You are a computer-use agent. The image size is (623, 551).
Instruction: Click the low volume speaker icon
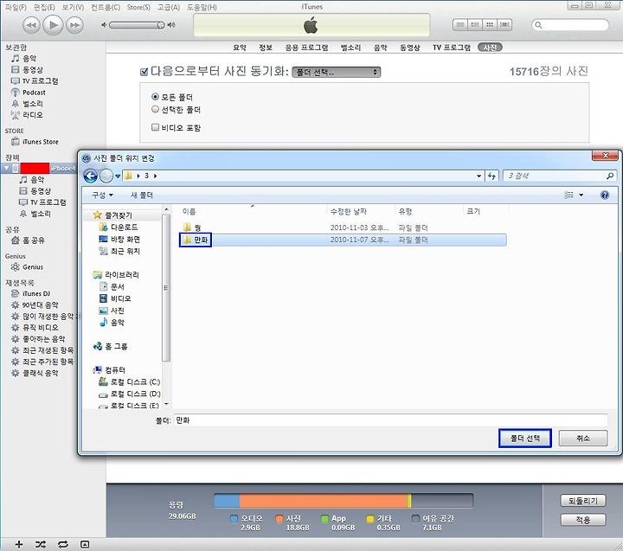104,25
